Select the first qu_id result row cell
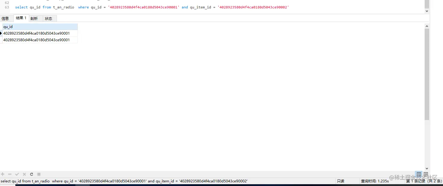Image resolution: width=443 pixels, height=186 pixels. 40,33
